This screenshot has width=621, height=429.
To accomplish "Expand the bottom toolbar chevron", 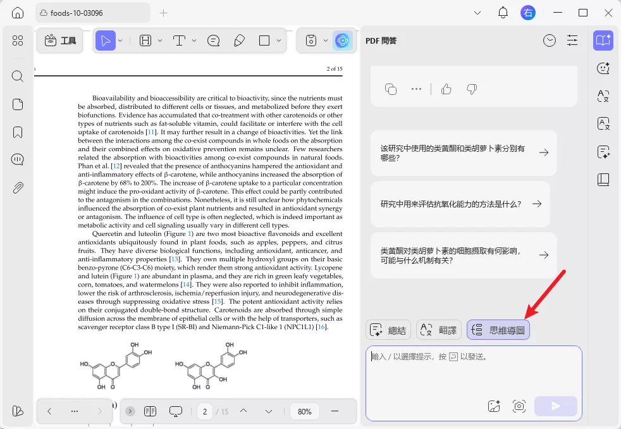I will (130, 411).
